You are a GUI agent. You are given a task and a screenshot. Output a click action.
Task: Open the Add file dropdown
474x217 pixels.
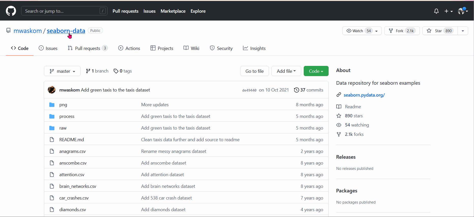pos(286,71)
